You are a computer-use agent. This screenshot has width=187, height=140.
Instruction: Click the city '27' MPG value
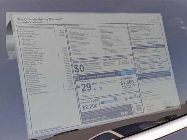95,89
